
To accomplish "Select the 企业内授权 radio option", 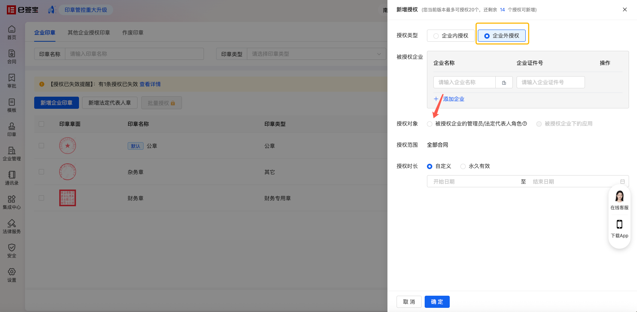I will coord(436,36).
